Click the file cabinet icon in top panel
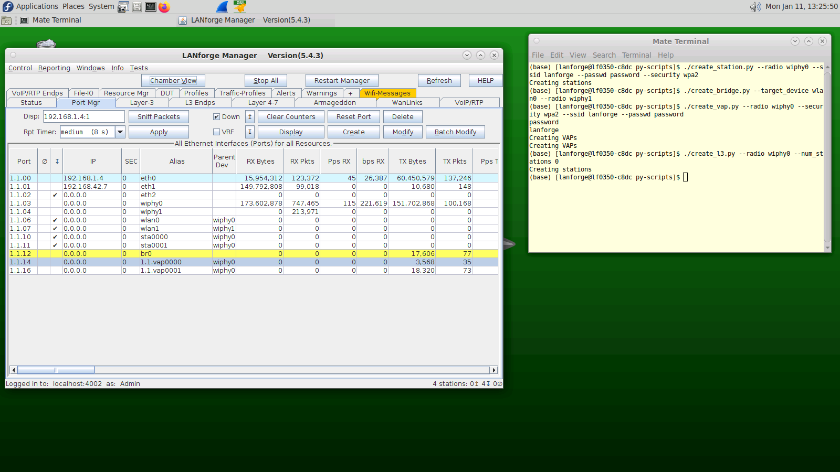Screen dimensions: 840x472 point(137,7)
